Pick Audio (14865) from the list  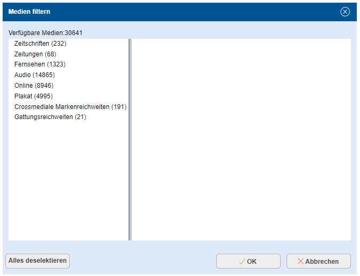click(35, 75)
